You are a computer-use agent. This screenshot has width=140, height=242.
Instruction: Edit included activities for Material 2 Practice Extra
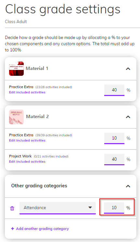[x=27, y=140]
